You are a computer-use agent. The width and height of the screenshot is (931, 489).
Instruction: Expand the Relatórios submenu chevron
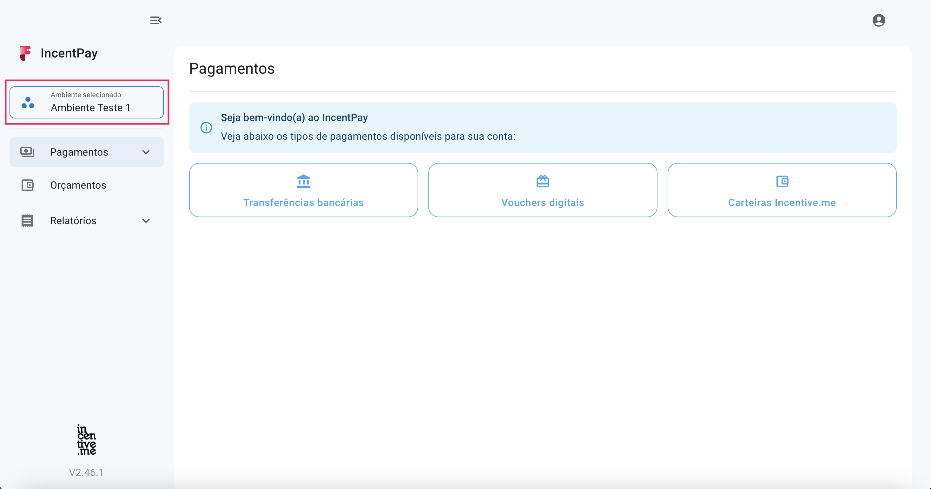click(146, 221)
